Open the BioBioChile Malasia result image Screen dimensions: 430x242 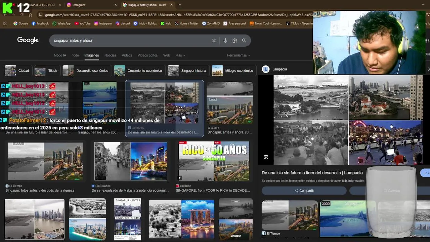[130, 161]
